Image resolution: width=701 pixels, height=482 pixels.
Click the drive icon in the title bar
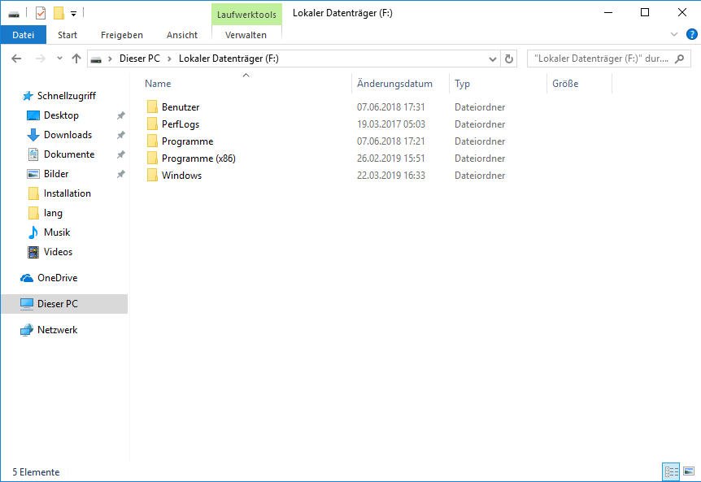(x=14, y=15)
